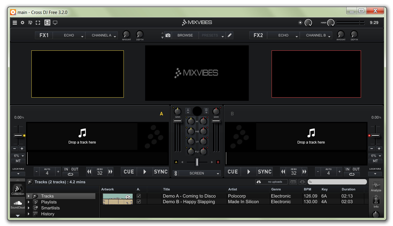393x226 pixels.
Task: Click the camera snapshot icon
Action: click(168, 35)
